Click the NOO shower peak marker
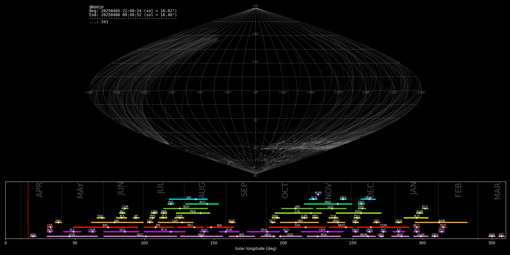The image size is (510, 255). tap(346, 227)
